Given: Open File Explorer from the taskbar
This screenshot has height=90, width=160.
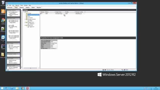Looking at the screenshot, I should pos(17,88).
